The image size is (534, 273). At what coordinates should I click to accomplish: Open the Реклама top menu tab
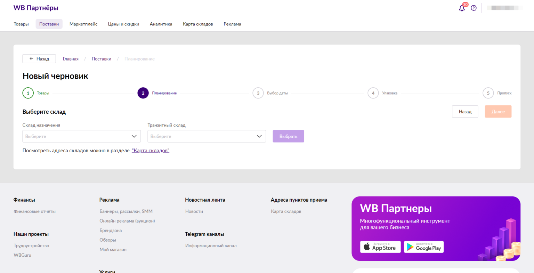tap(232, 24)
